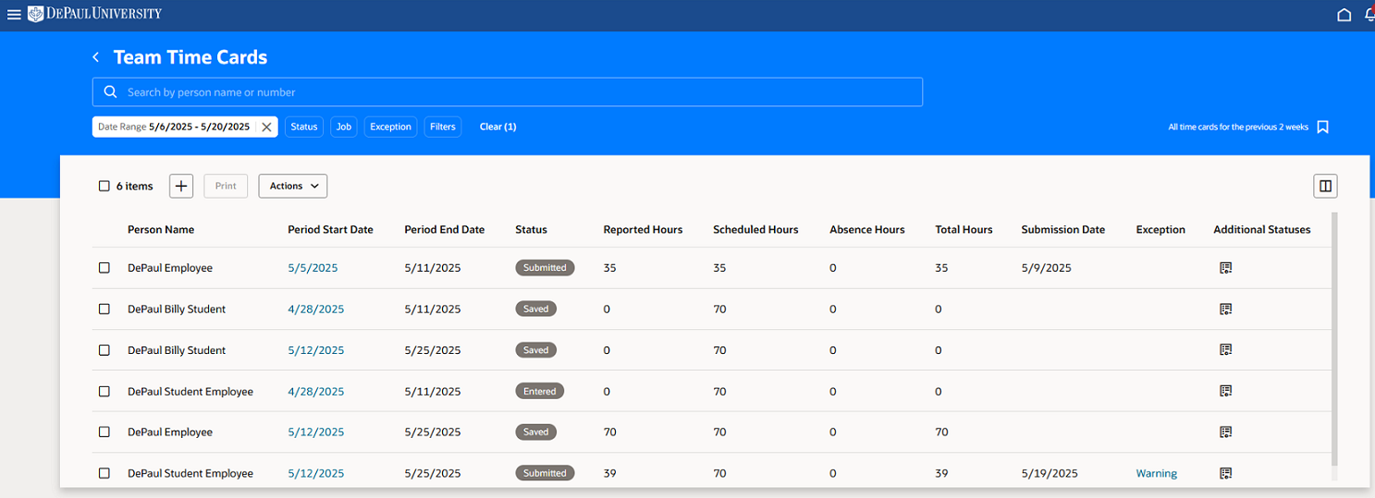Screen dimensions: 1375x498
Task: Click 'All time cards for the previous 2 weeks'
Action: pos(1238,128)
